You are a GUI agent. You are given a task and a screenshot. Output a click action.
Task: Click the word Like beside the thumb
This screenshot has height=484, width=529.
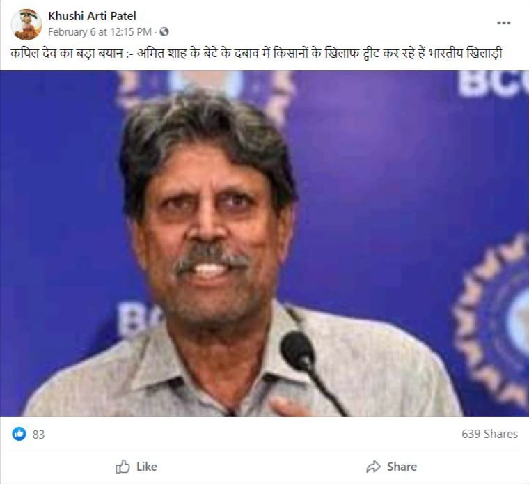coord(146,467)
